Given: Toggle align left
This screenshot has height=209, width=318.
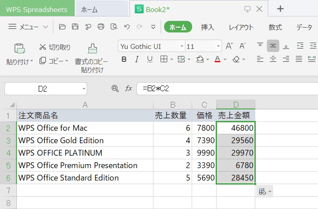Looking at the screenshot, I should point(260,59).
